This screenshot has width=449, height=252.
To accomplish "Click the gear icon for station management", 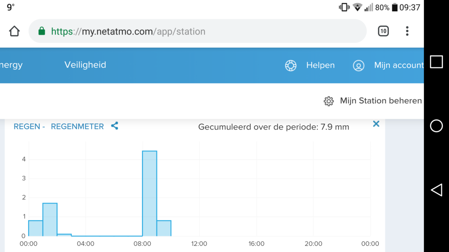I will point(329,101).
